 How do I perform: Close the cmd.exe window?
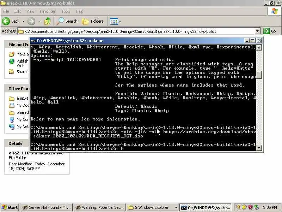(259, 41)
